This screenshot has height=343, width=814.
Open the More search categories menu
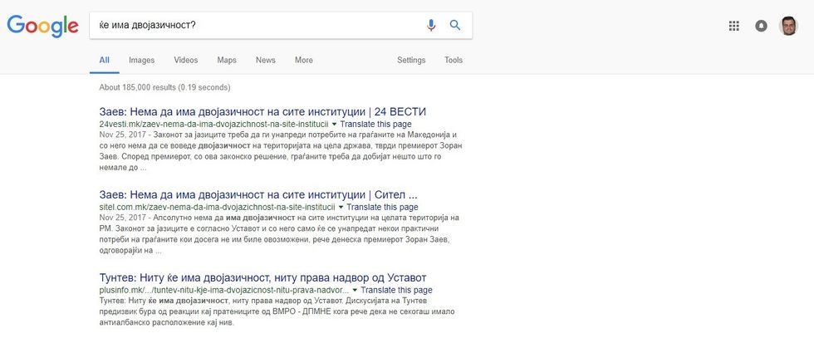point(304,60)
